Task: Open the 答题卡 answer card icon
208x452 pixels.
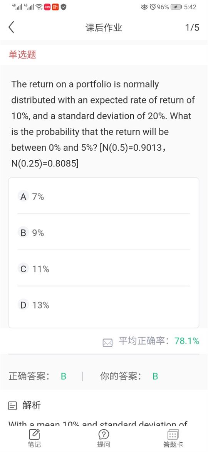Action: [173, 434]
